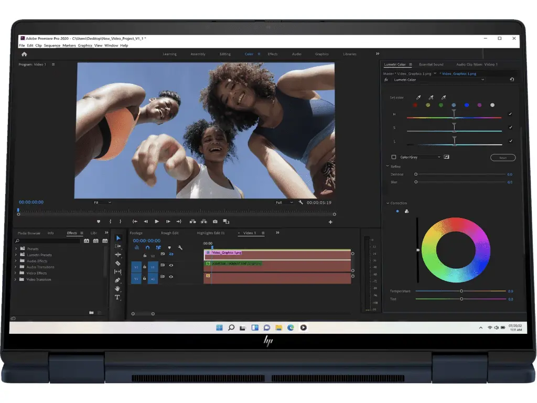The width and height of the screenshot is (537, 403).
Task: Expand the Audio Effects folder
Action: click(16, 261)
